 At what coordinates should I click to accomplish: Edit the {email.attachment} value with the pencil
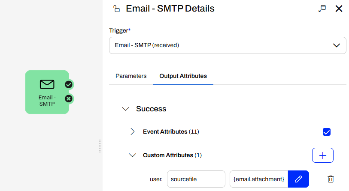[299, 179]
